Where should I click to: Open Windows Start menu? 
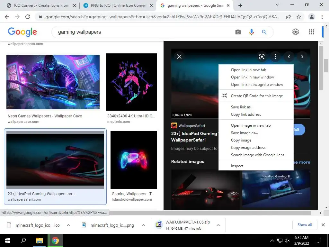[x=8, y=241]
